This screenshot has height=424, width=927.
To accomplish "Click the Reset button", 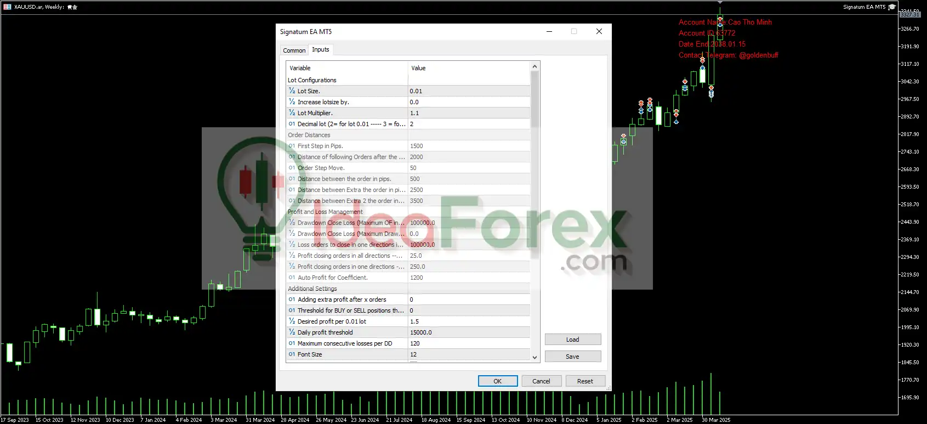I will (585, 381).
